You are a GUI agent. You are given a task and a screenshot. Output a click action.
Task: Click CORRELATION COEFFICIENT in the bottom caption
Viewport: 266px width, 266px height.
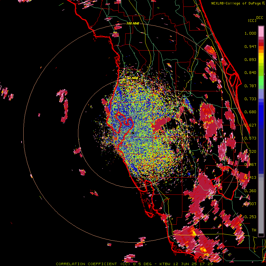click(x=86, y=264)
